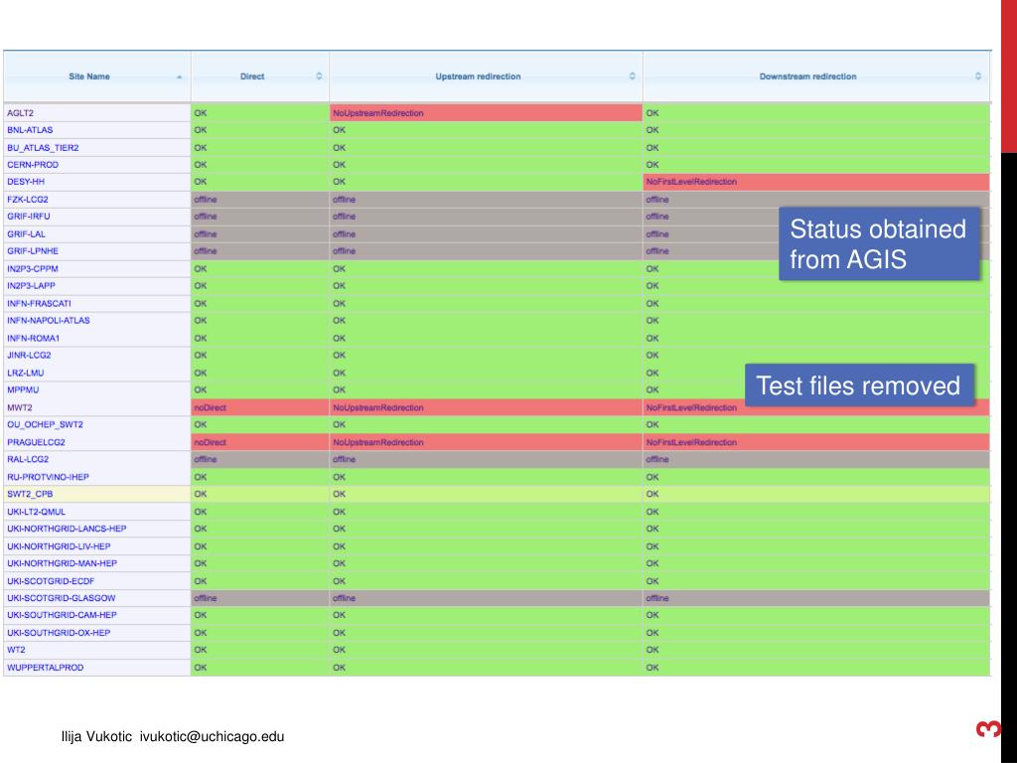Choose the PRAGUELCG2 site link
1017x763 pixels.
point(37,442)
